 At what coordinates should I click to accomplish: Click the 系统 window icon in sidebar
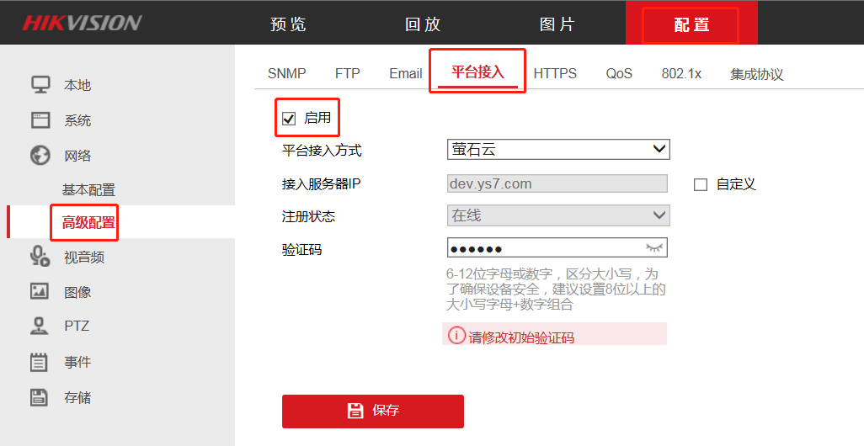click(40, 120)
